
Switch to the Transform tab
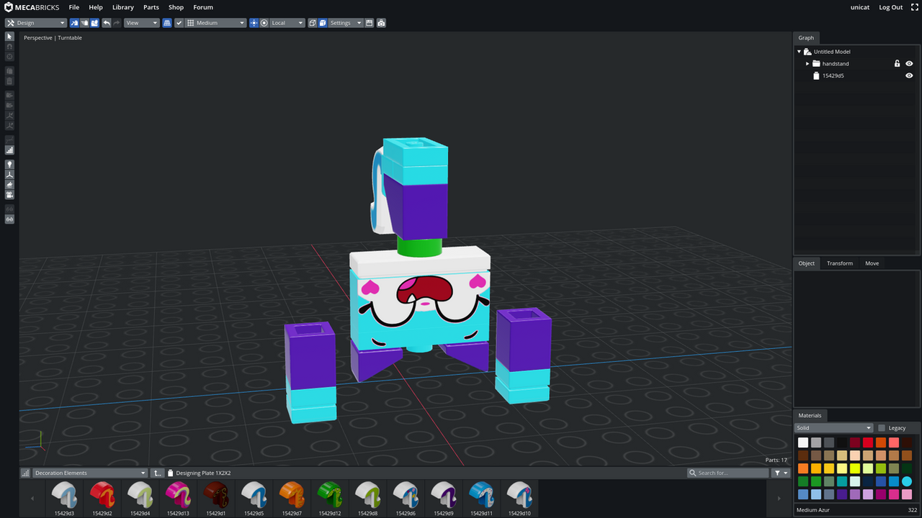click(x=840, y=263)
